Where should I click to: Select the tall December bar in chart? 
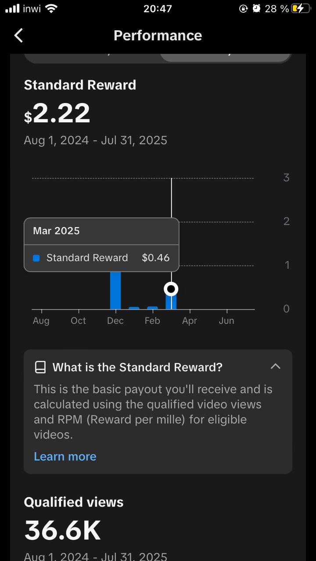(115, 290)
